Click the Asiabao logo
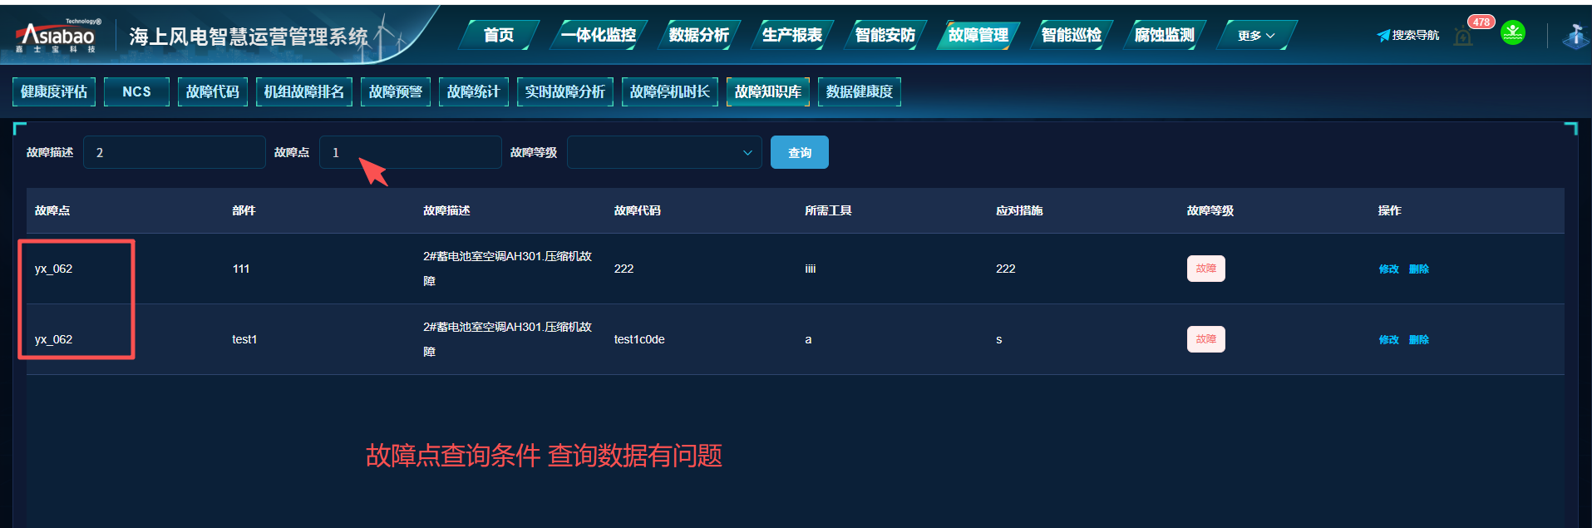This screenshot has height=528, width=1592. click(x=57, y=36)
